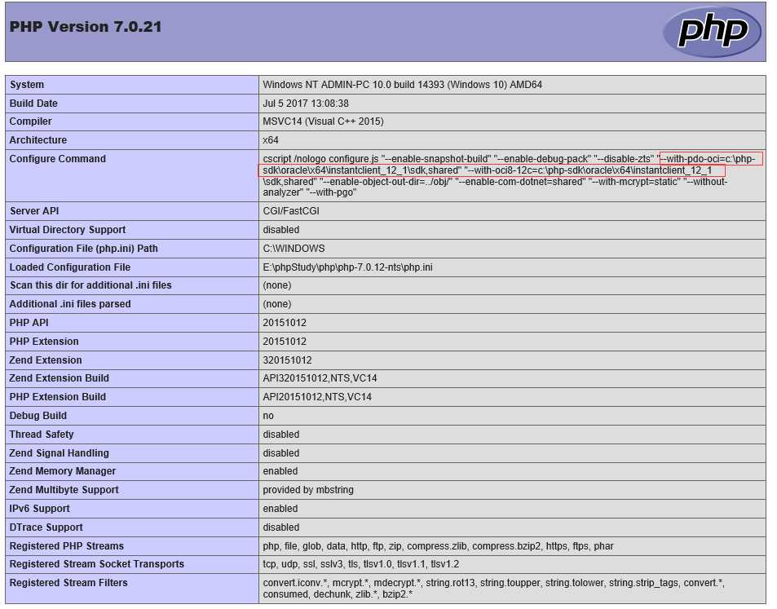777x609 pixels.
Task: Click the '320151012' Zend Extension value
Action: (287, 360)
